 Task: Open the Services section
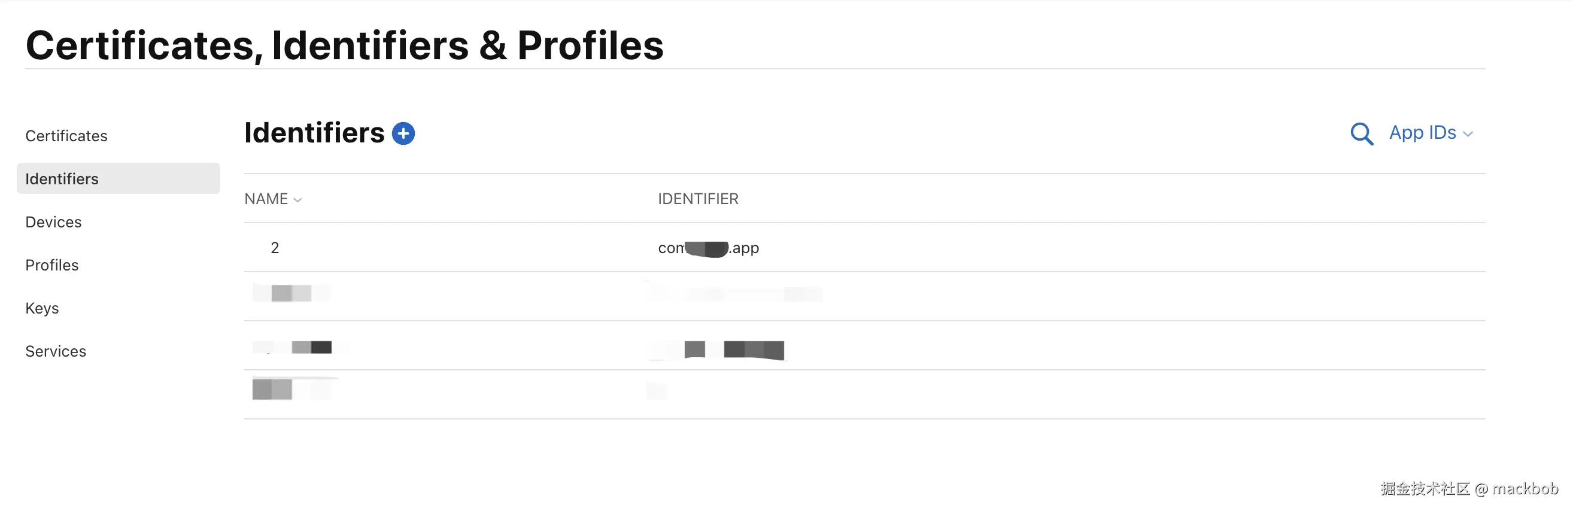coord(56,351)
